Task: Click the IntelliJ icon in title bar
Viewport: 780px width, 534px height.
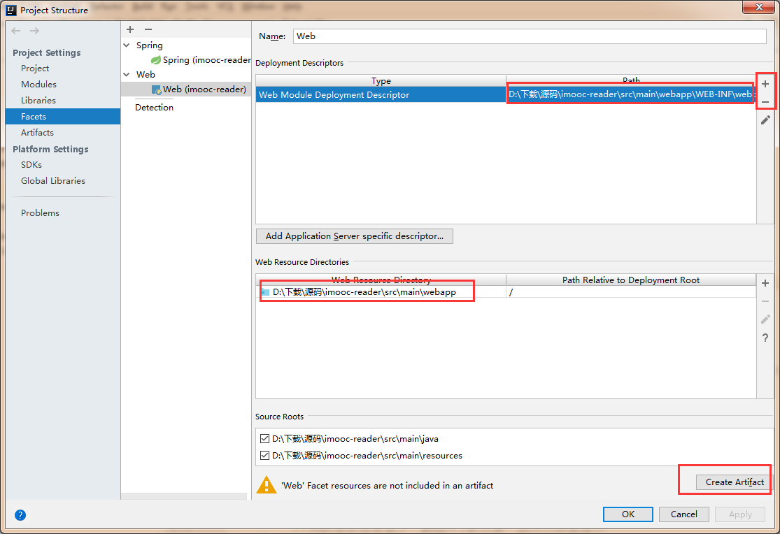Action: [11, 10]
